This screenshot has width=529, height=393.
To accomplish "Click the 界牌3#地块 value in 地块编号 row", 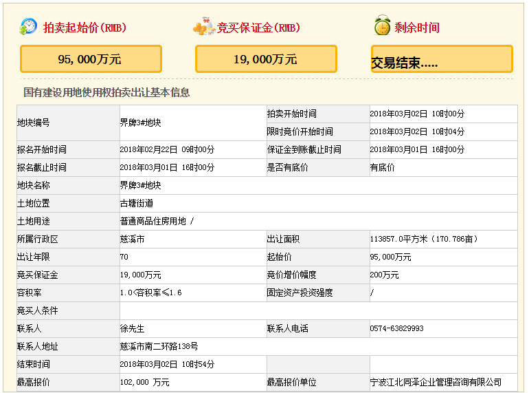I will click(x=140, y=123).
